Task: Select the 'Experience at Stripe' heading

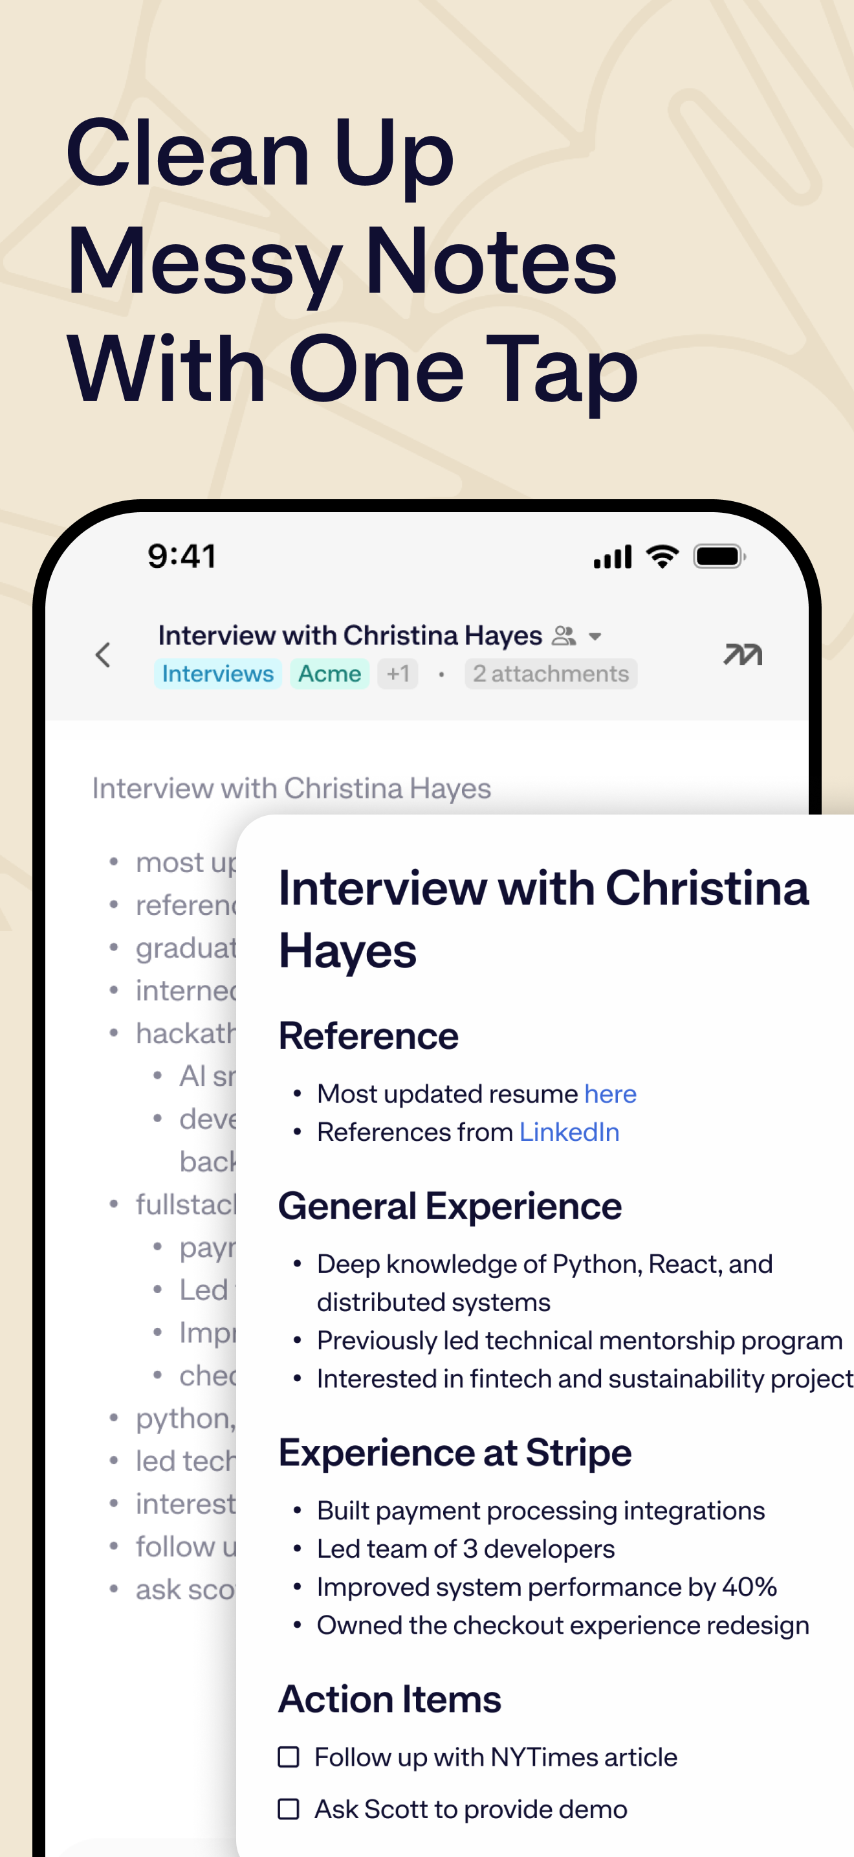Action: click(455, 1452)
